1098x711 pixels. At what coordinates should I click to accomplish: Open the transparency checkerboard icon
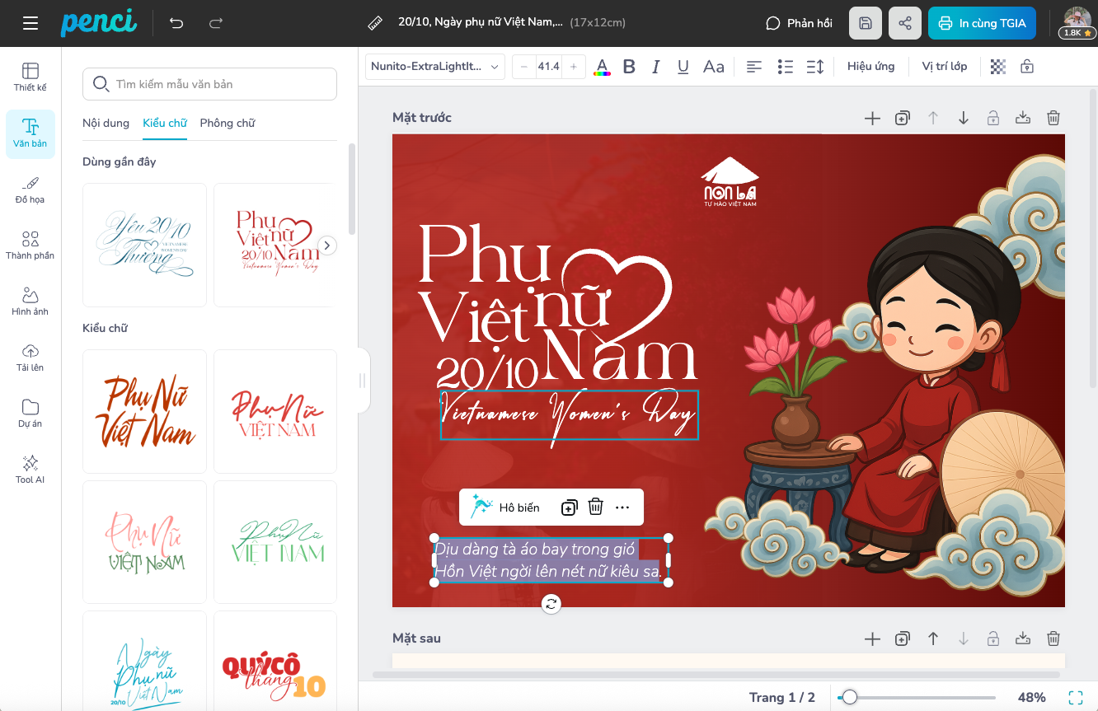tap(998, 67)
